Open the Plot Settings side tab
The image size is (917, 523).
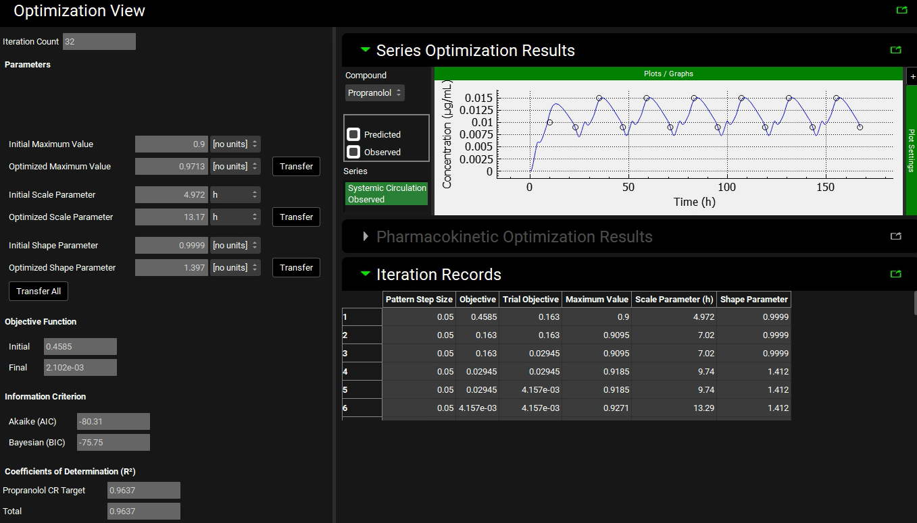[x=911, y=150]
